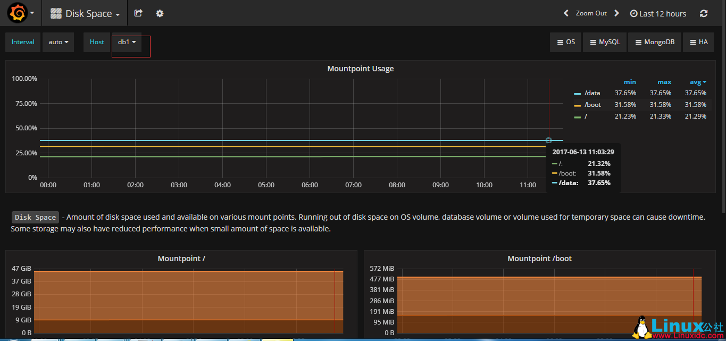The height and width of the screenshot is (341, 726).
Task: Click the Zoom Out button
Action: 591,13
